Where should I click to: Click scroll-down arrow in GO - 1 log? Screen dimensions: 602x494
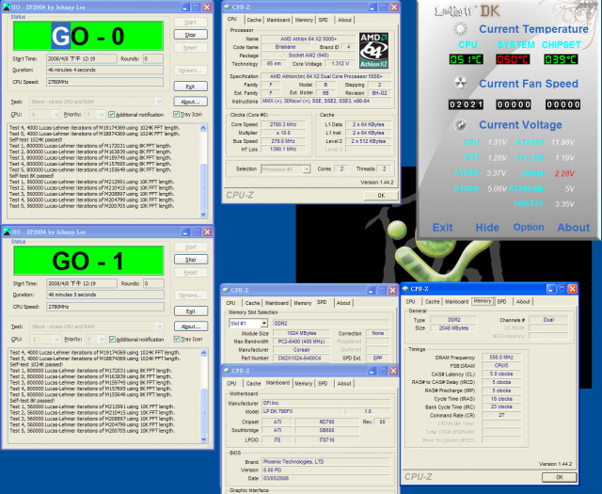click(203, 439)
